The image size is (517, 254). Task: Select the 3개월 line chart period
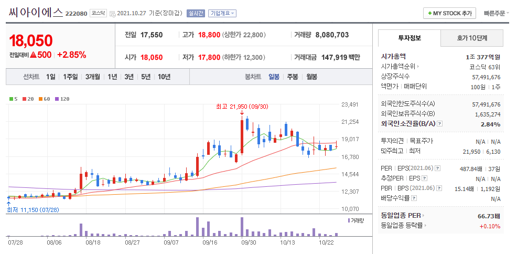[93, 77]
